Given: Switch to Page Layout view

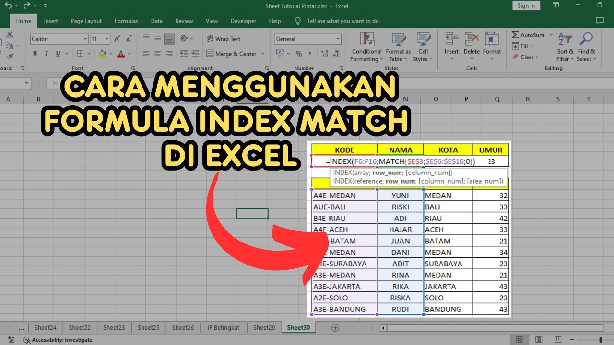Looking at the screenshot, I should click(540, 340).
